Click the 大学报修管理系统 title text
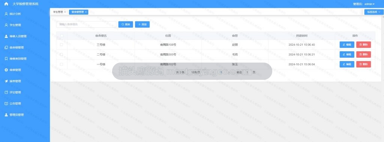Image resolution: width=384 pixels, height=142 pixels. point(25,4)
